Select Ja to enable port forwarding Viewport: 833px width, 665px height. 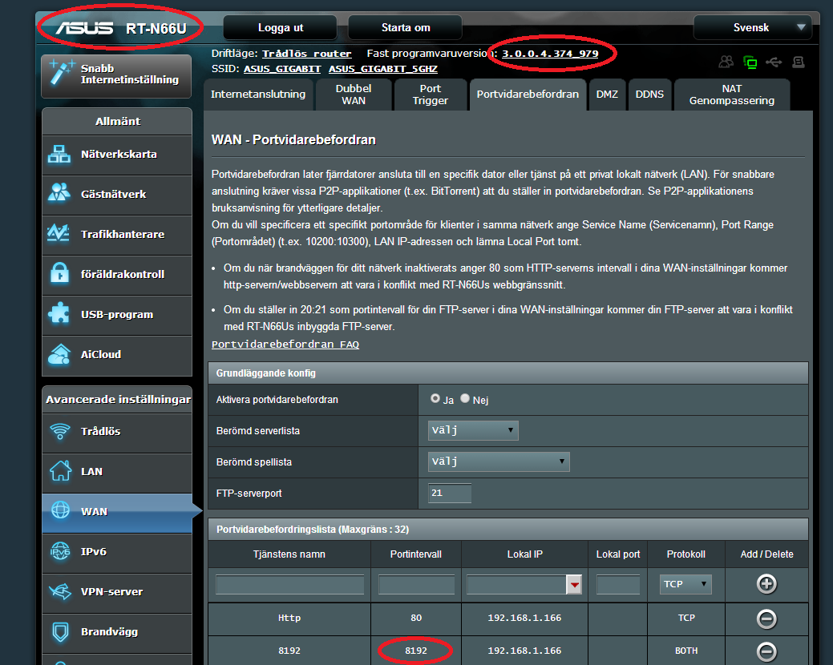pyautogui.click(x=435, y=398)
